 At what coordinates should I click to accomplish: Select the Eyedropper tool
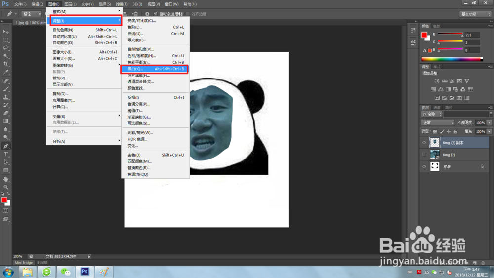tap(5, 72)
